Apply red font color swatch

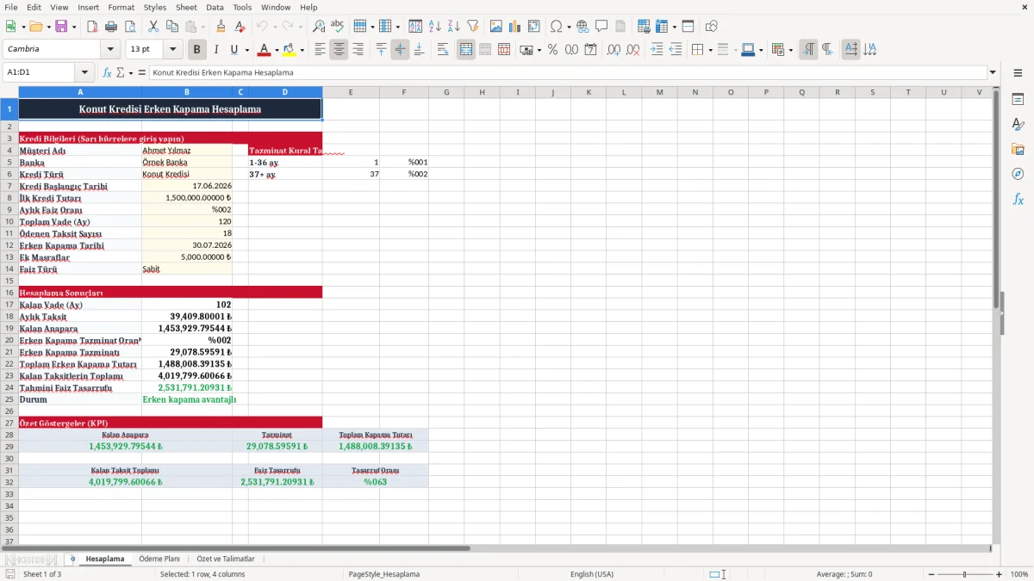pyautogui.click(x=265, y=50)
